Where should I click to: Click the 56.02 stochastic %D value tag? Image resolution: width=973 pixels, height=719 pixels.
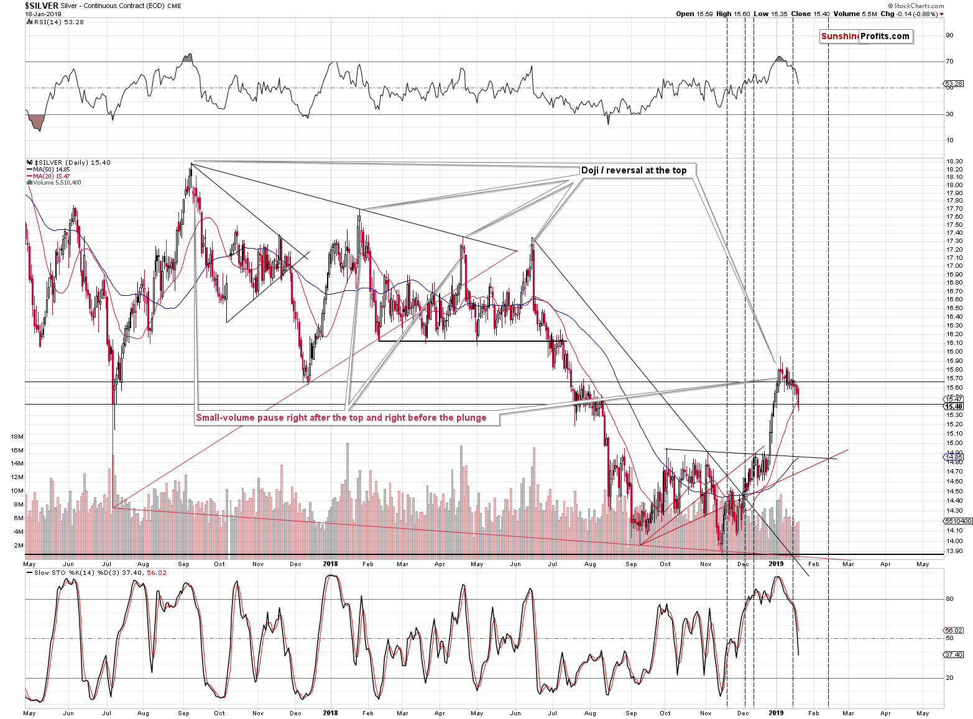(953, 630)
